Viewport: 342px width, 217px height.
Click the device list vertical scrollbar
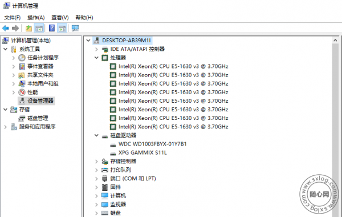tap(335, 130)
